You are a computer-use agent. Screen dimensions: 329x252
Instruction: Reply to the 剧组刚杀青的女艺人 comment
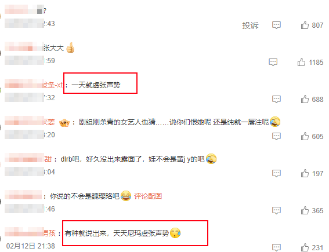click(276, 136)
